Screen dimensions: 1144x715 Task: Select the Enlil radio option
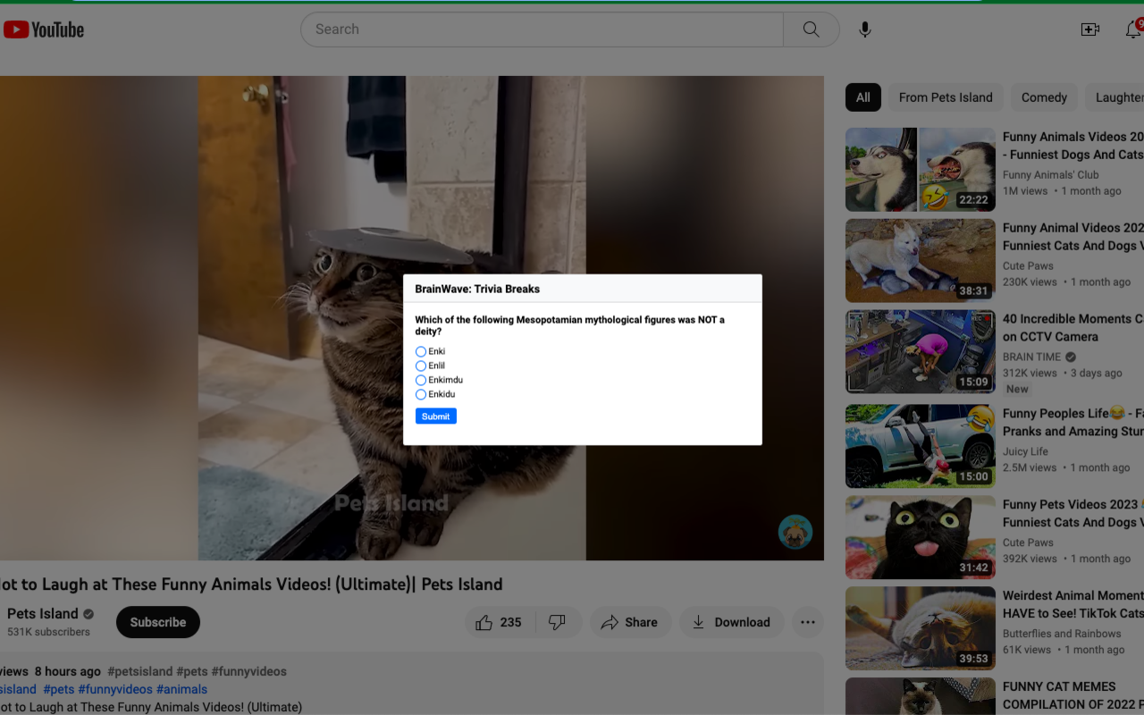coord(421,366)
